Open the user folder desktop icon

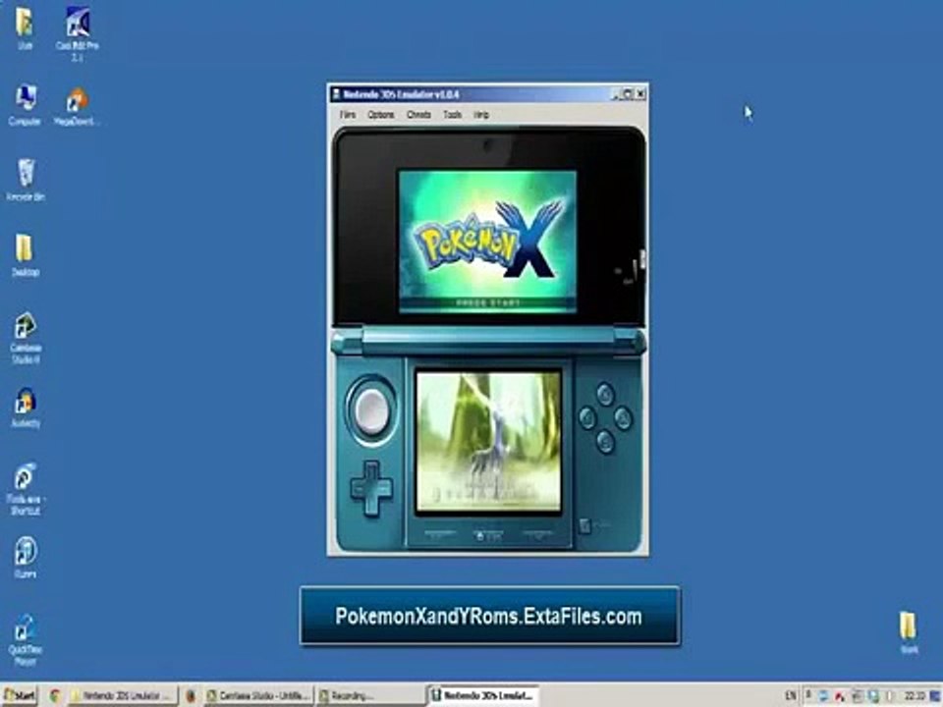click(x=25, y=27)
